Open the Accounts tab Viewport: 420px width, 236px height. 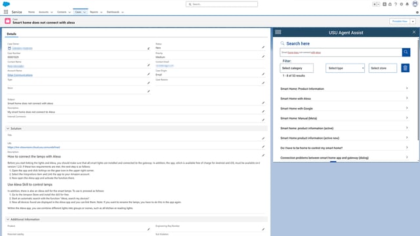pos(44,12)
